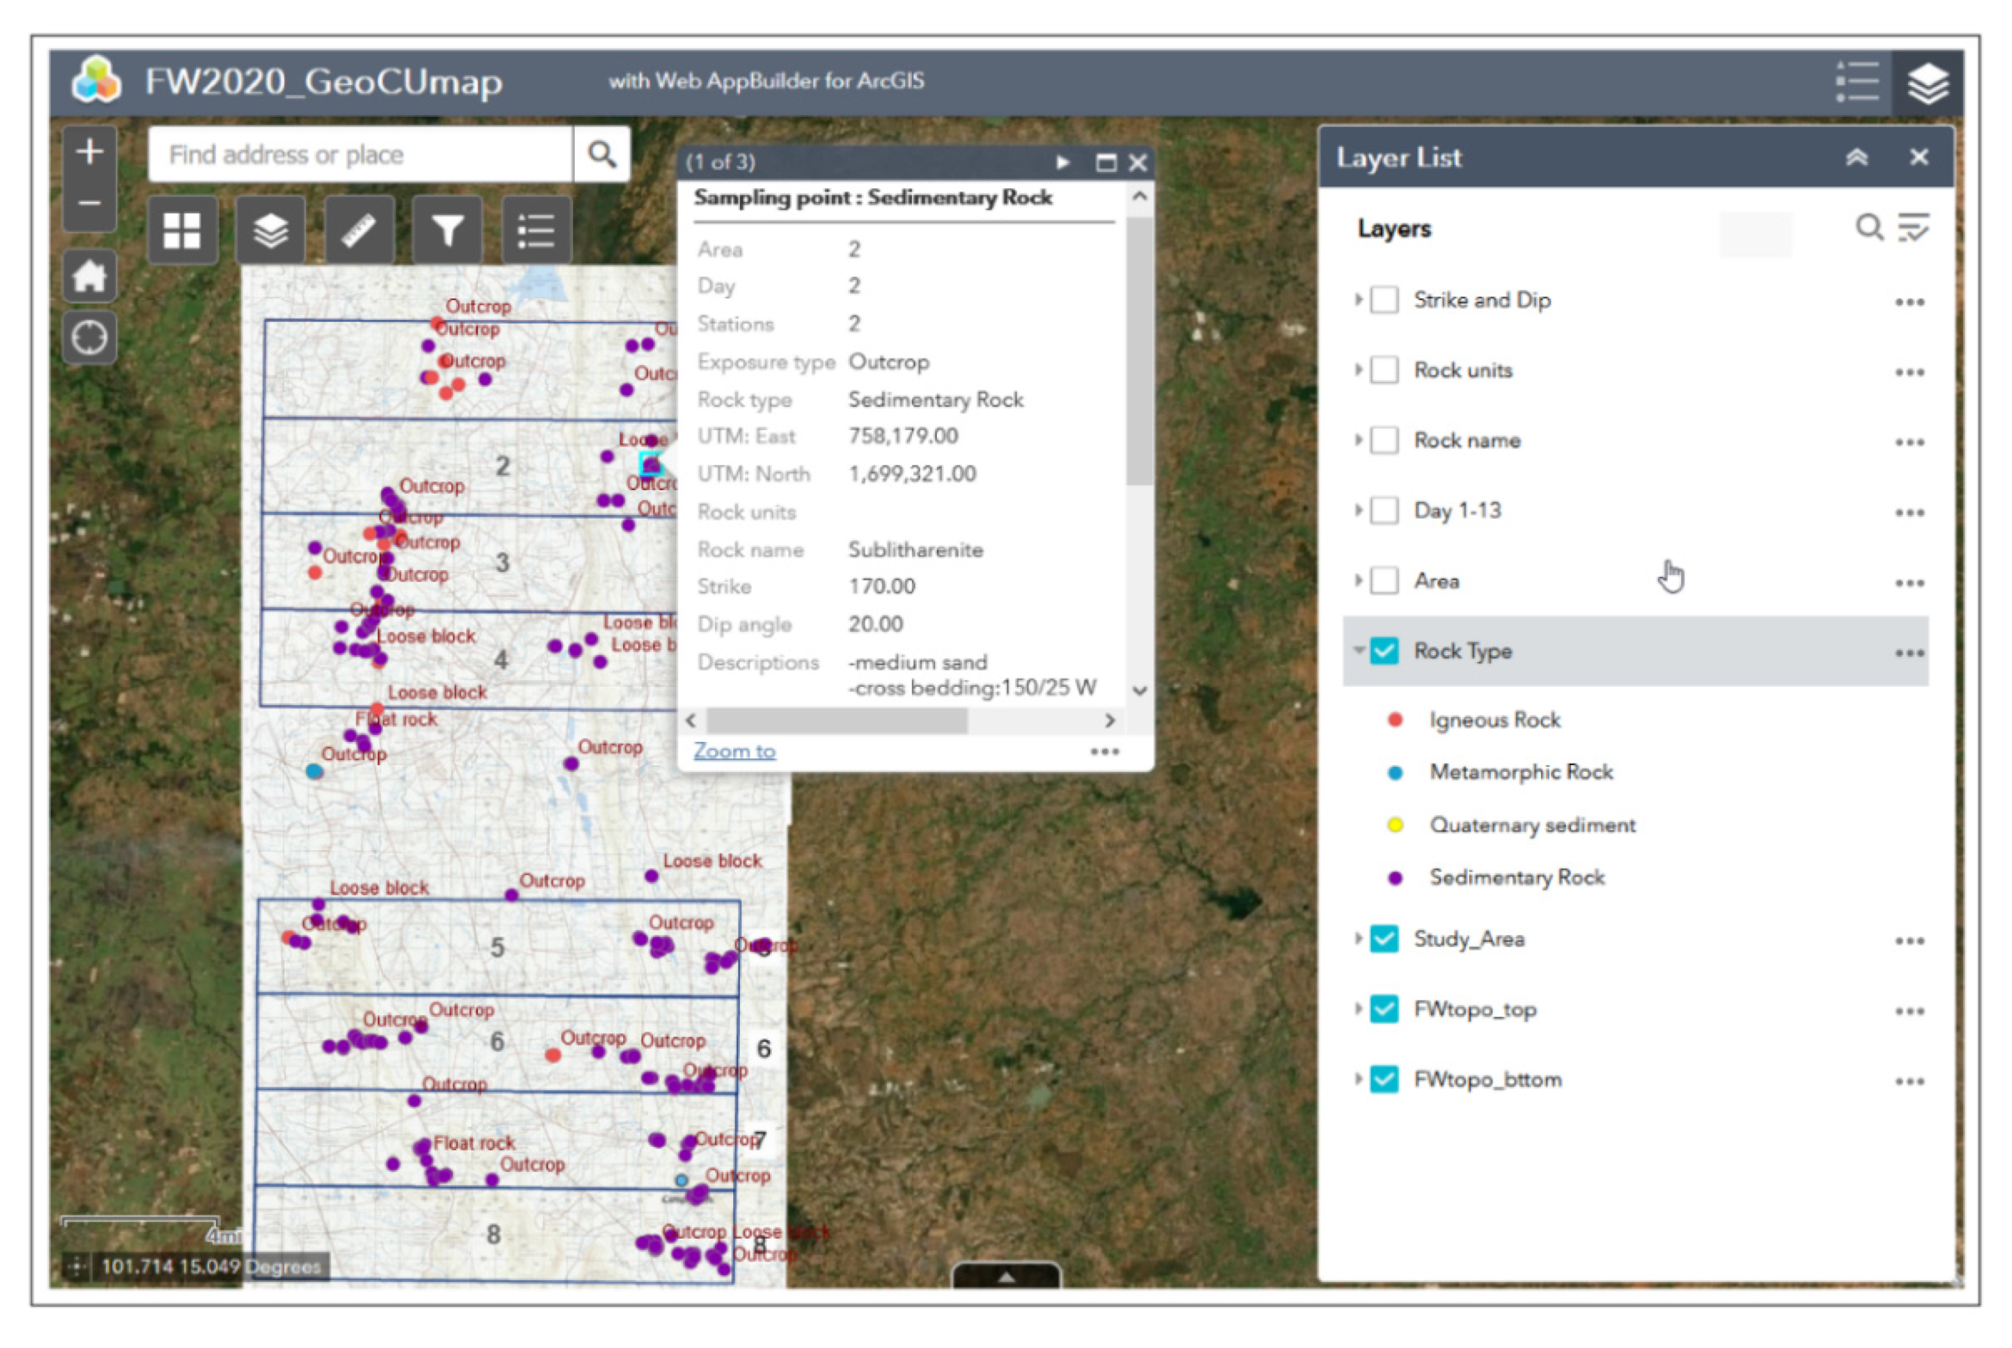Expand the Area layer legend
Screen dimensions: 2012x1348
[1358, 580]
